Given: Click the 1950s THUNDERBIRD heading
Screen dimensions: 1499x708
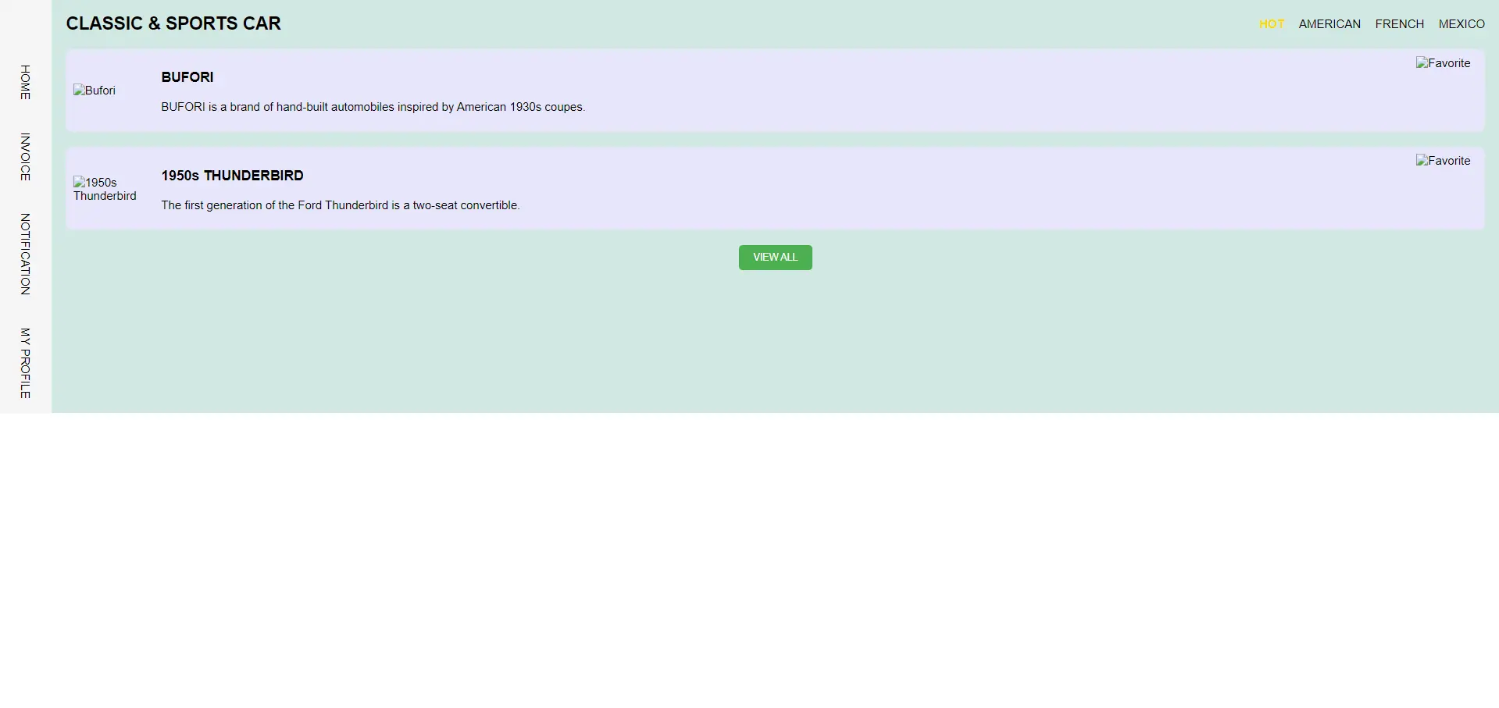Looking at the screenshot, I should pyautogui.click(x=232, y=176).
